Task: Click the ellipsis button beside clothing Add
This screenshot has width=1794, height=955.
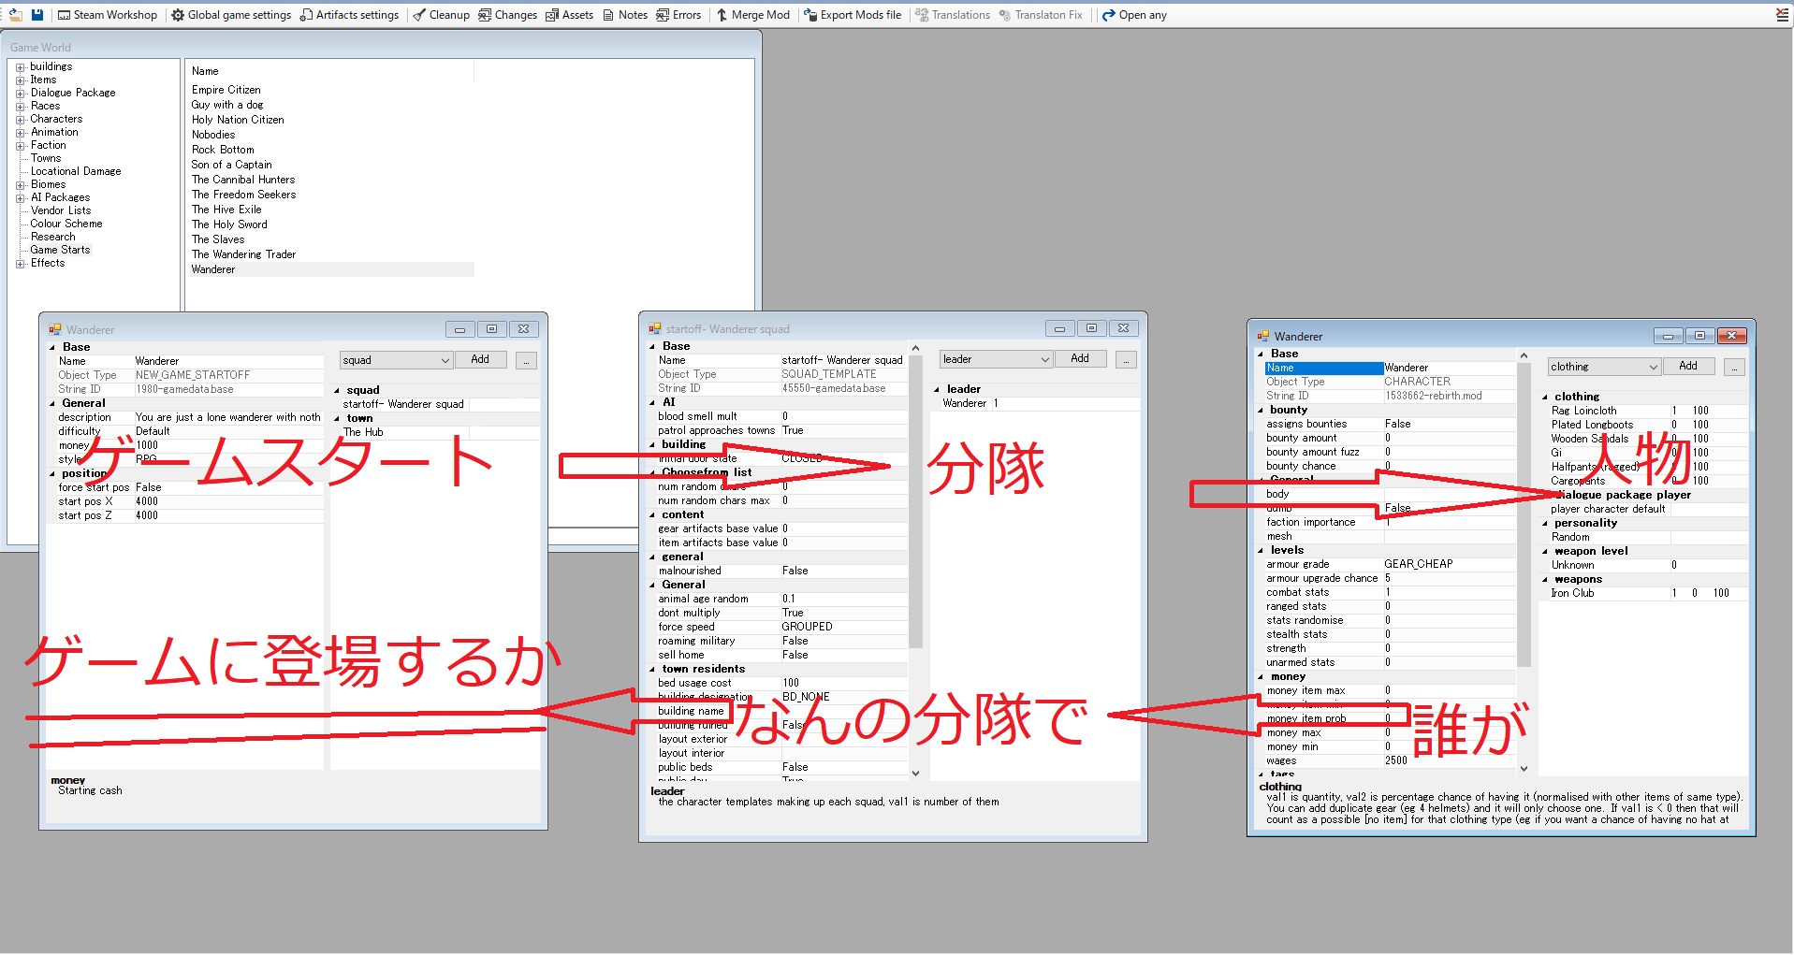Action: (x=1735, y=367)
